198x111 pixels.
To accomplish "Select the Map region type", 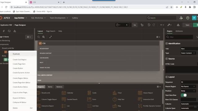I will click(x=117, y=106).
